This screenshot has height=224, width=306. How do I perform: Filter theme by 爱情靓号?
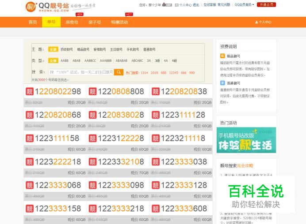[100, 49]
